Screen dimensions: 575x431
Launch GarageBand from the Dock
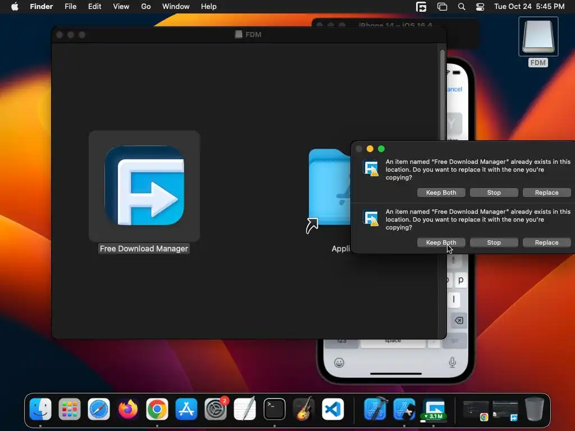click(x=304, y=409)
